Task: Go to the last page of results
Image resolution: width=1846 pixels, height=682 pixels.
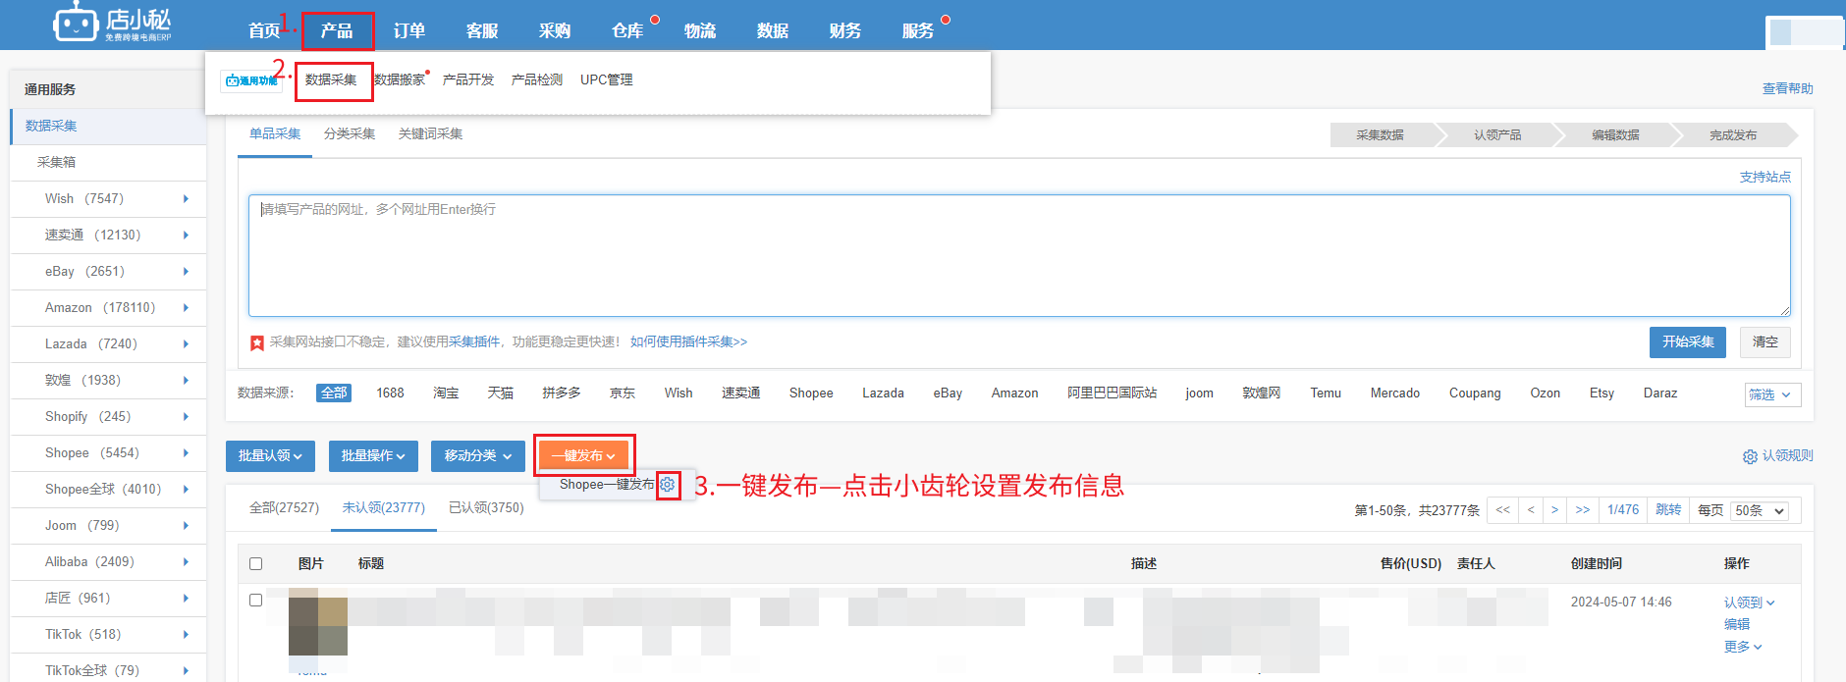Action: tap(1583, 510)
